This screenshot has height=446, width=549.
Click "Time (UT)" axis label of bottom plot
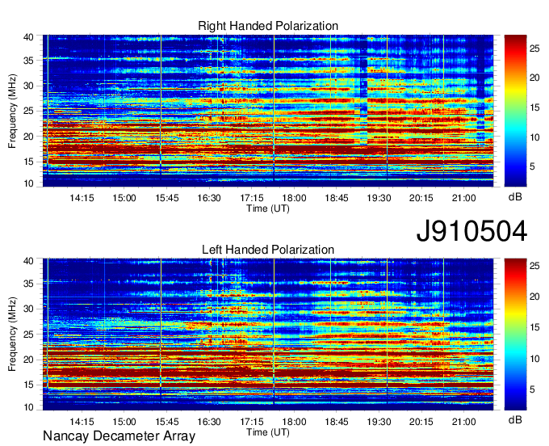click(268, 432)
